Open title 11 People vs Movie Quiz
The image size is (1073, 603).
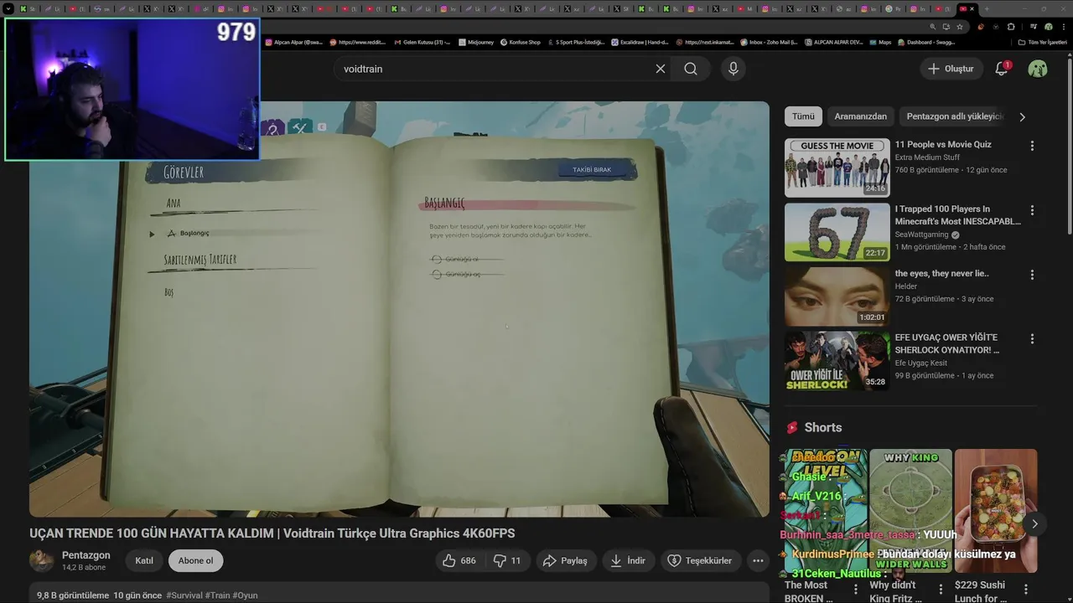pos(943,144)
